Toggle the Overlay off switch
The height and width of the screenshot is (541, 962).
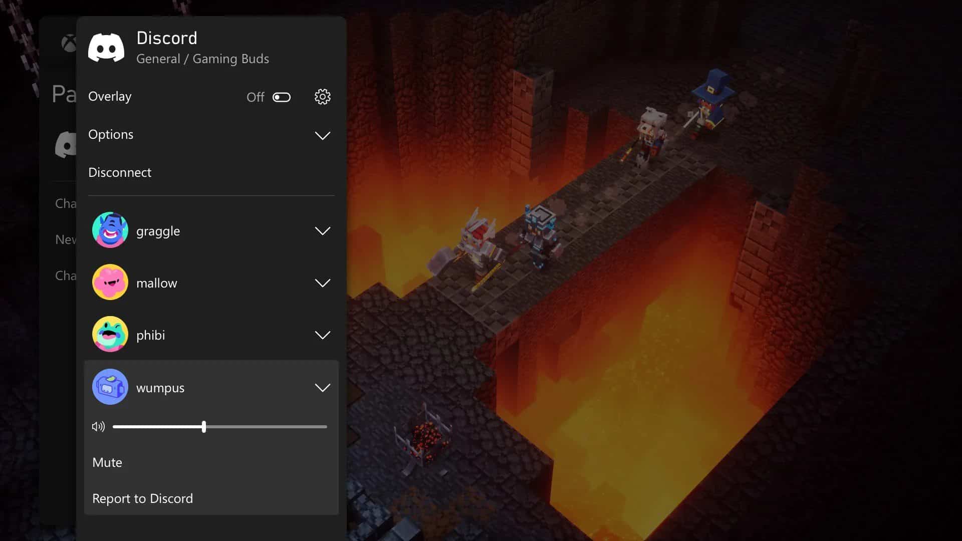[281, 97]
